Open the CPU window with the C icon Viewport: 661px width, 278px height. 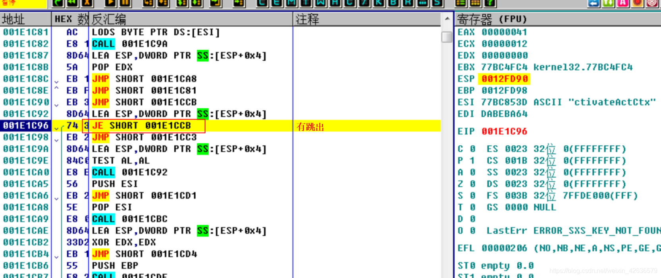349,3
